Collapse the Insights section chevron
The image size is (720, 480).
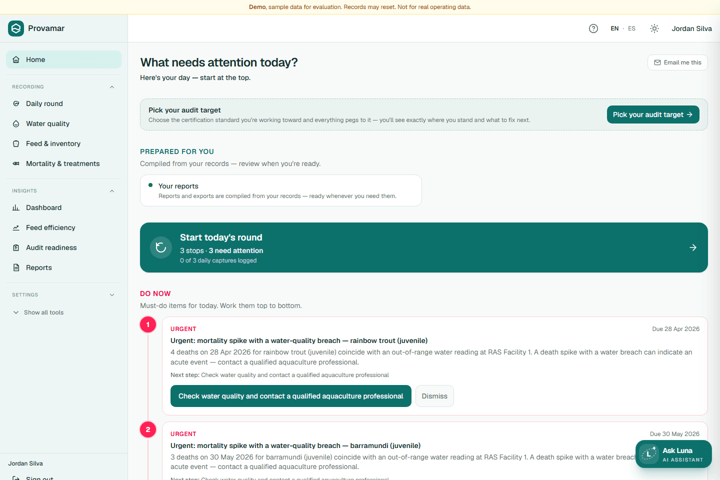coord(112,191)
